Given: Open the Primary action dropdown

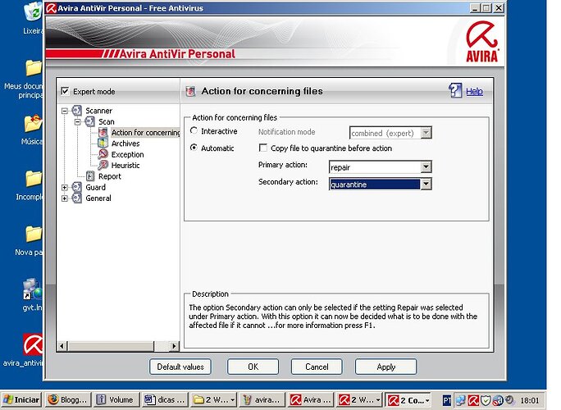Looking at the screenshot, I should pyautogui.click(x=425, y=167).
